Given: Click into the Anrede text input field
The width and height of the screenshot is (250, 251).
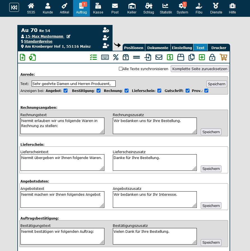Looking at the screenshot, I should tap(73, 84).
